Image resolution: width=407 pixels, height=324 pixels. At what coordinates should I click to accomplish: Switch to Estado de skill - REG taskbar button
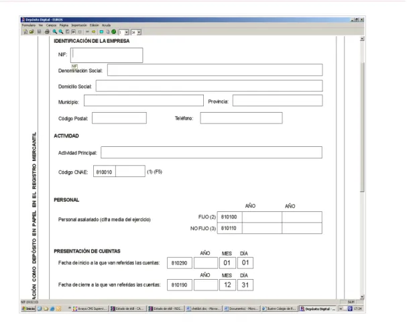tap(166, 309)
